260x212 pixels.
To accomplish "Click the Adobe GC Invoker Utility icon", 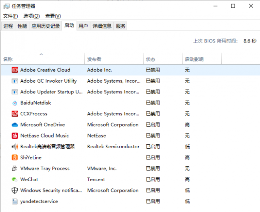I will 15,81.
